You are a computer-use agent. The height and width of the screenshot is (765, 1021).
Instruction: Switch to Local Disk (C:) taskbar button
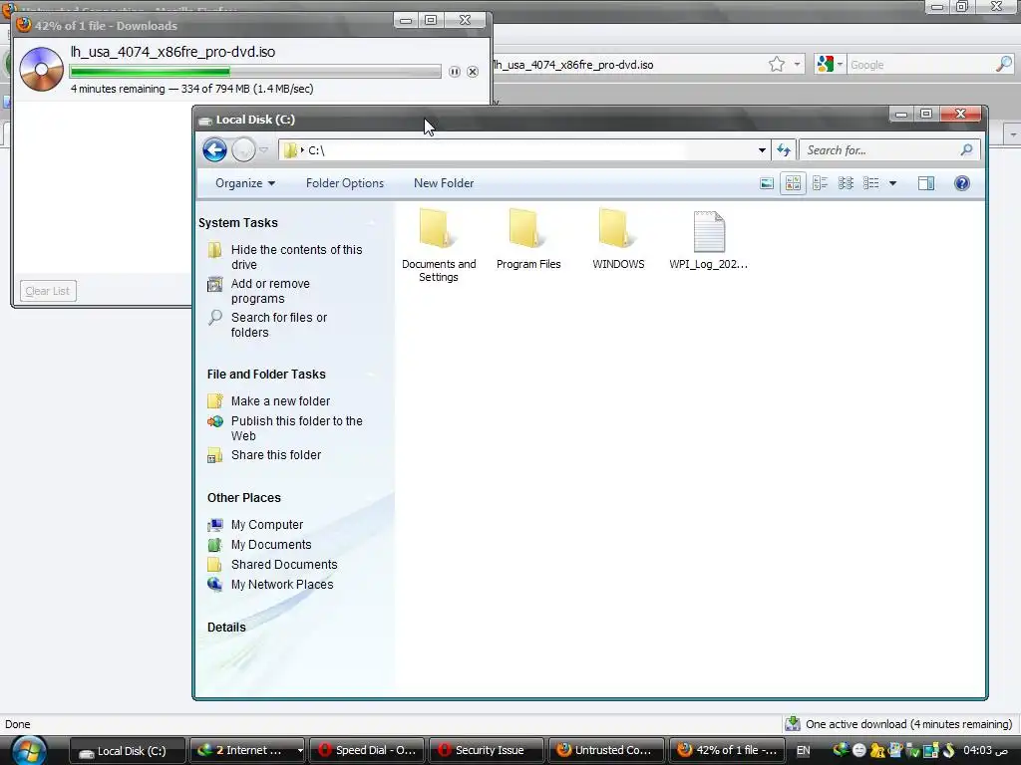[x=127, y=751]
